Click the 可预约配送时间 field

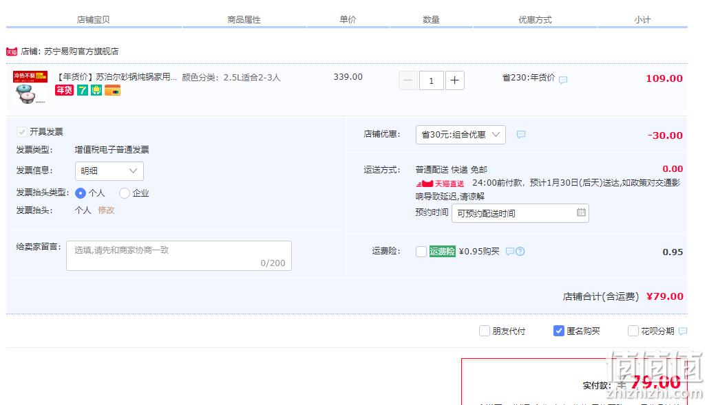pos(520,213)
